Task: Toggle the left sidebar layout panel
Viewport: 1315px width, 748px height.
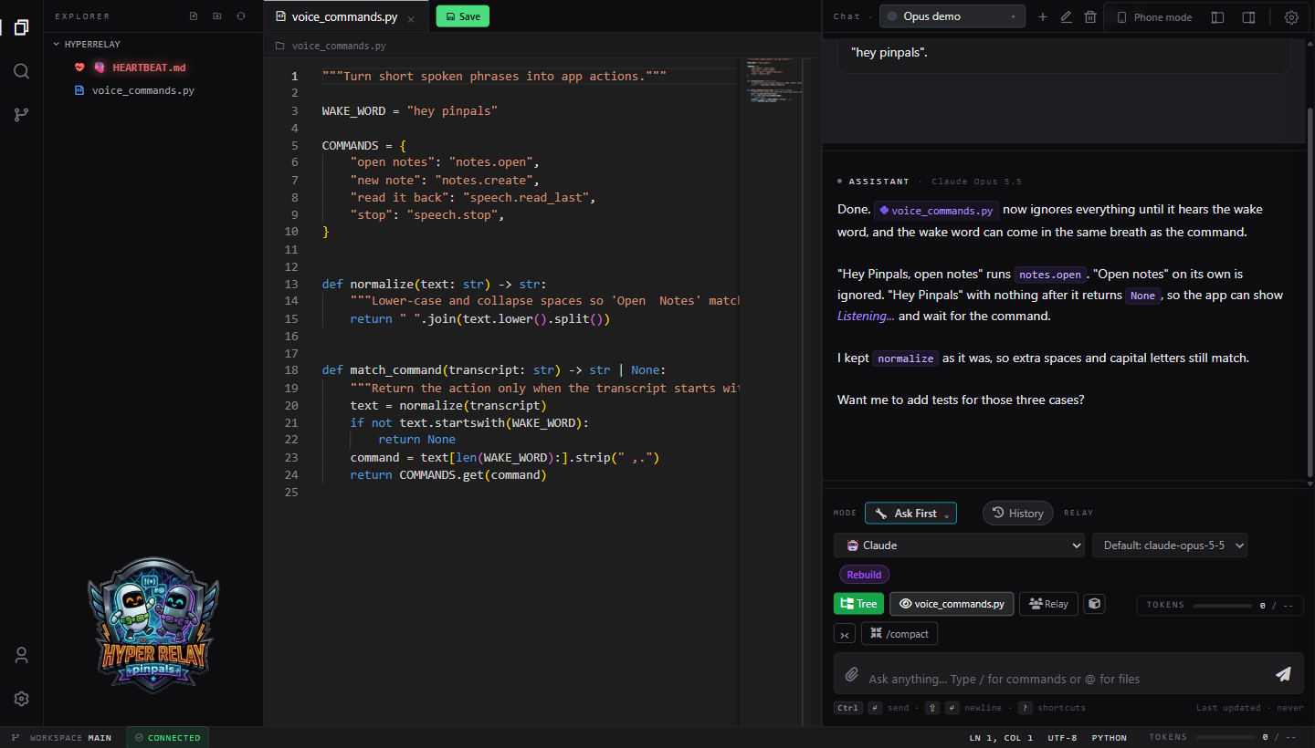Action: tap(1217, 16)
